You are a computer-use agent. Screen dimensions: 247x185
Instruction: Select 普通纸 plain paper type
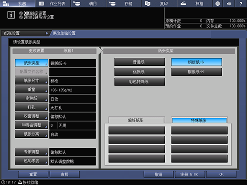pos(140,62)
